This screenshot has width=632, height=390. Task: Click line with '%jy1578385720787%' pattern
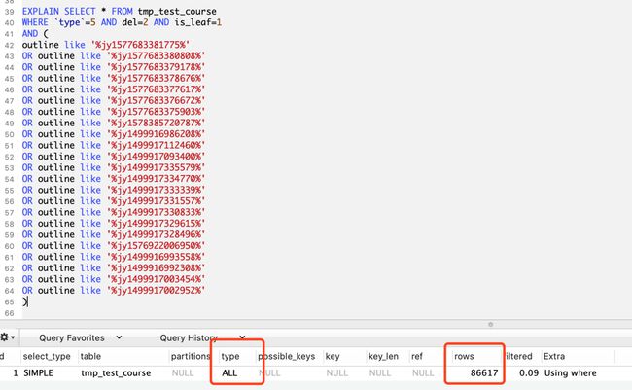pyautogui.click(x=114, y=123)
